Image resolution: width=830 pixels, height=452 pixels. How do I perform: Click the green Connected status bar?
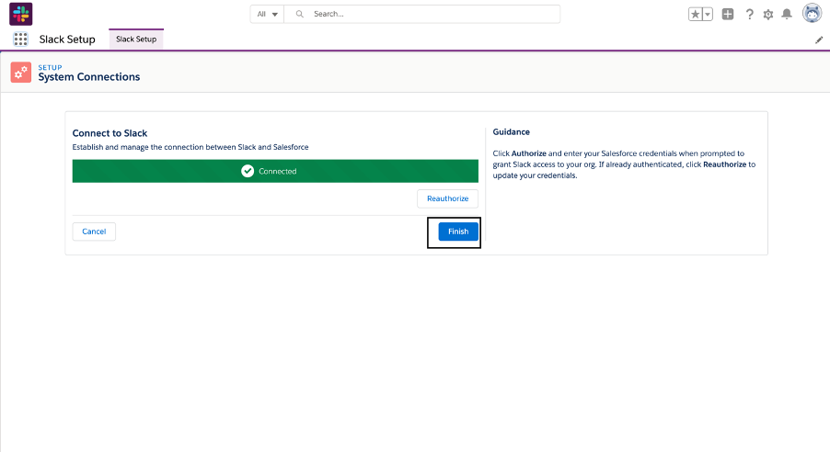pyautogui.click(x=275, y=171)
